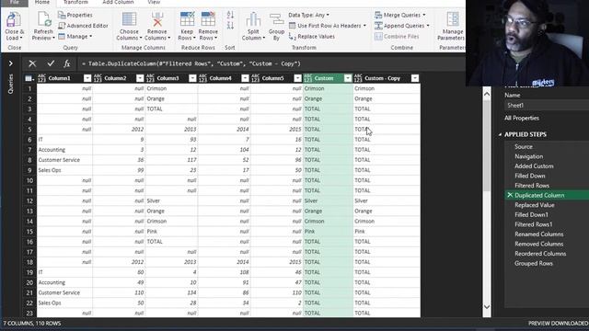Click the Remove Rows icon

[x=208, y=19]
